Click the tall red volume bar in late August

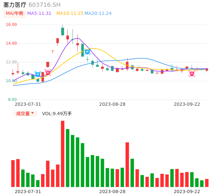pos(127,164)
